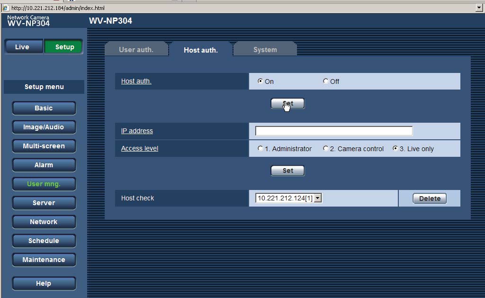Open the Maintenance menu
The image size is (485, 298).
click(x=44, y=260)
